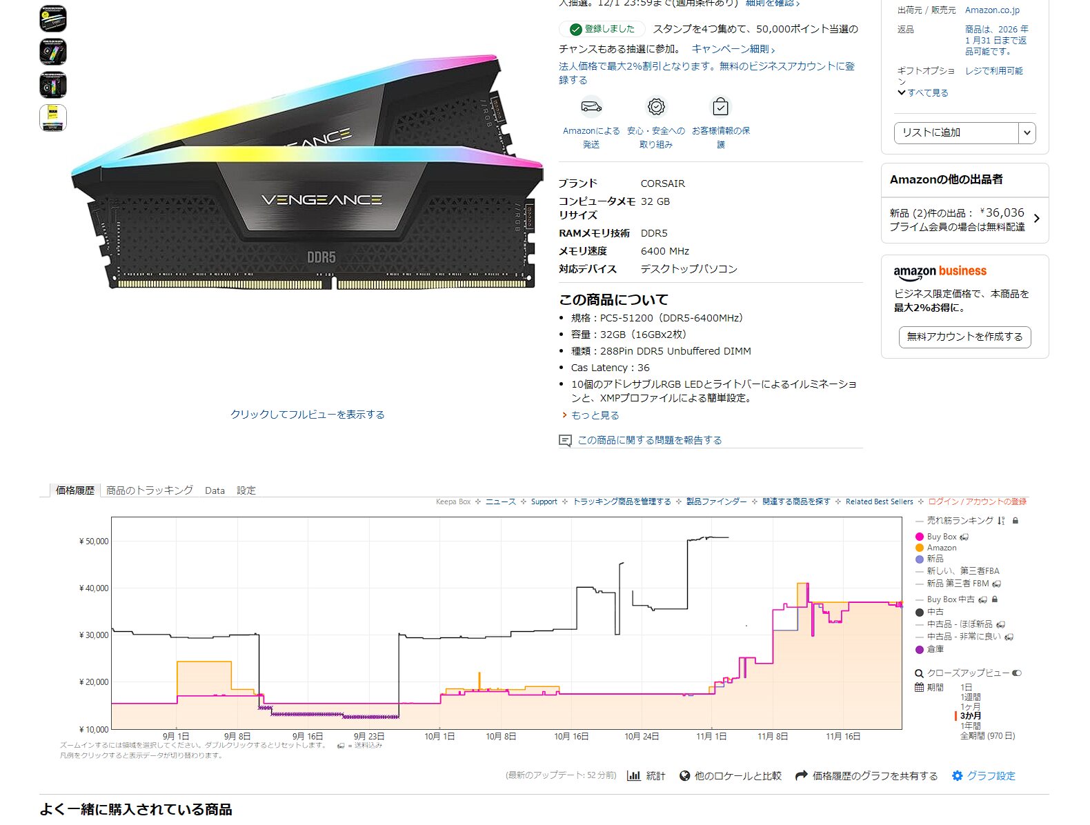Click the sales rank sort icon
Image resolution: width=1090 pixels, height=825 pixels.
coord(1001,521)
